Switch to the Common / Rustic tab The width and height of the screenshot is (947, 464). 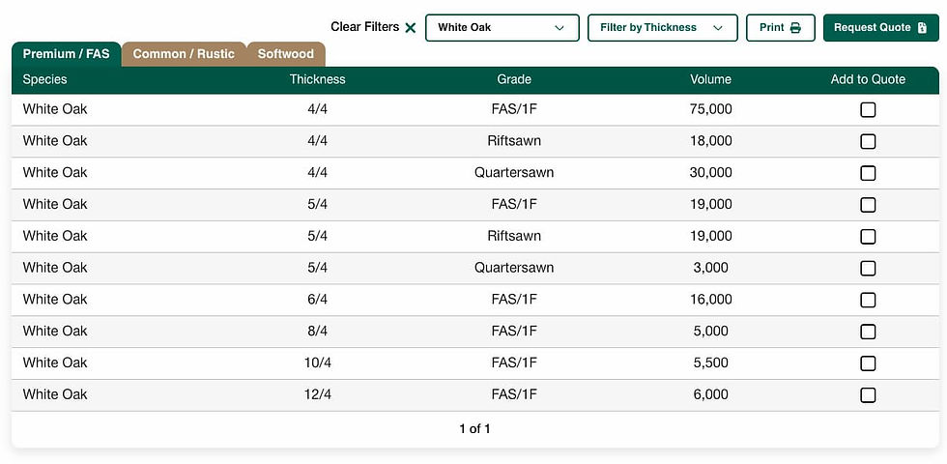[x=184, y=54]
